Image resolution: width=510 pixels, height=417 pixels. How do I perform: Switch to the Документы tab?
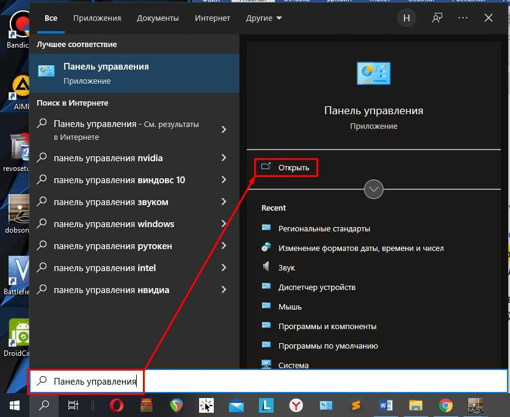pyautogui.click(x=158, y=18)
